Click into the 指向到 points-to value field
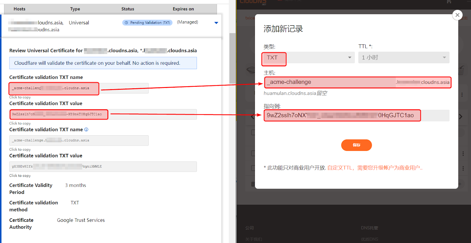 tap(341, 115)
